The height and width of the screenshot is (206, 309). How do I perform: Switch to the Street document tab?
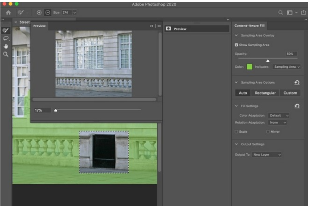click(24, 22)
